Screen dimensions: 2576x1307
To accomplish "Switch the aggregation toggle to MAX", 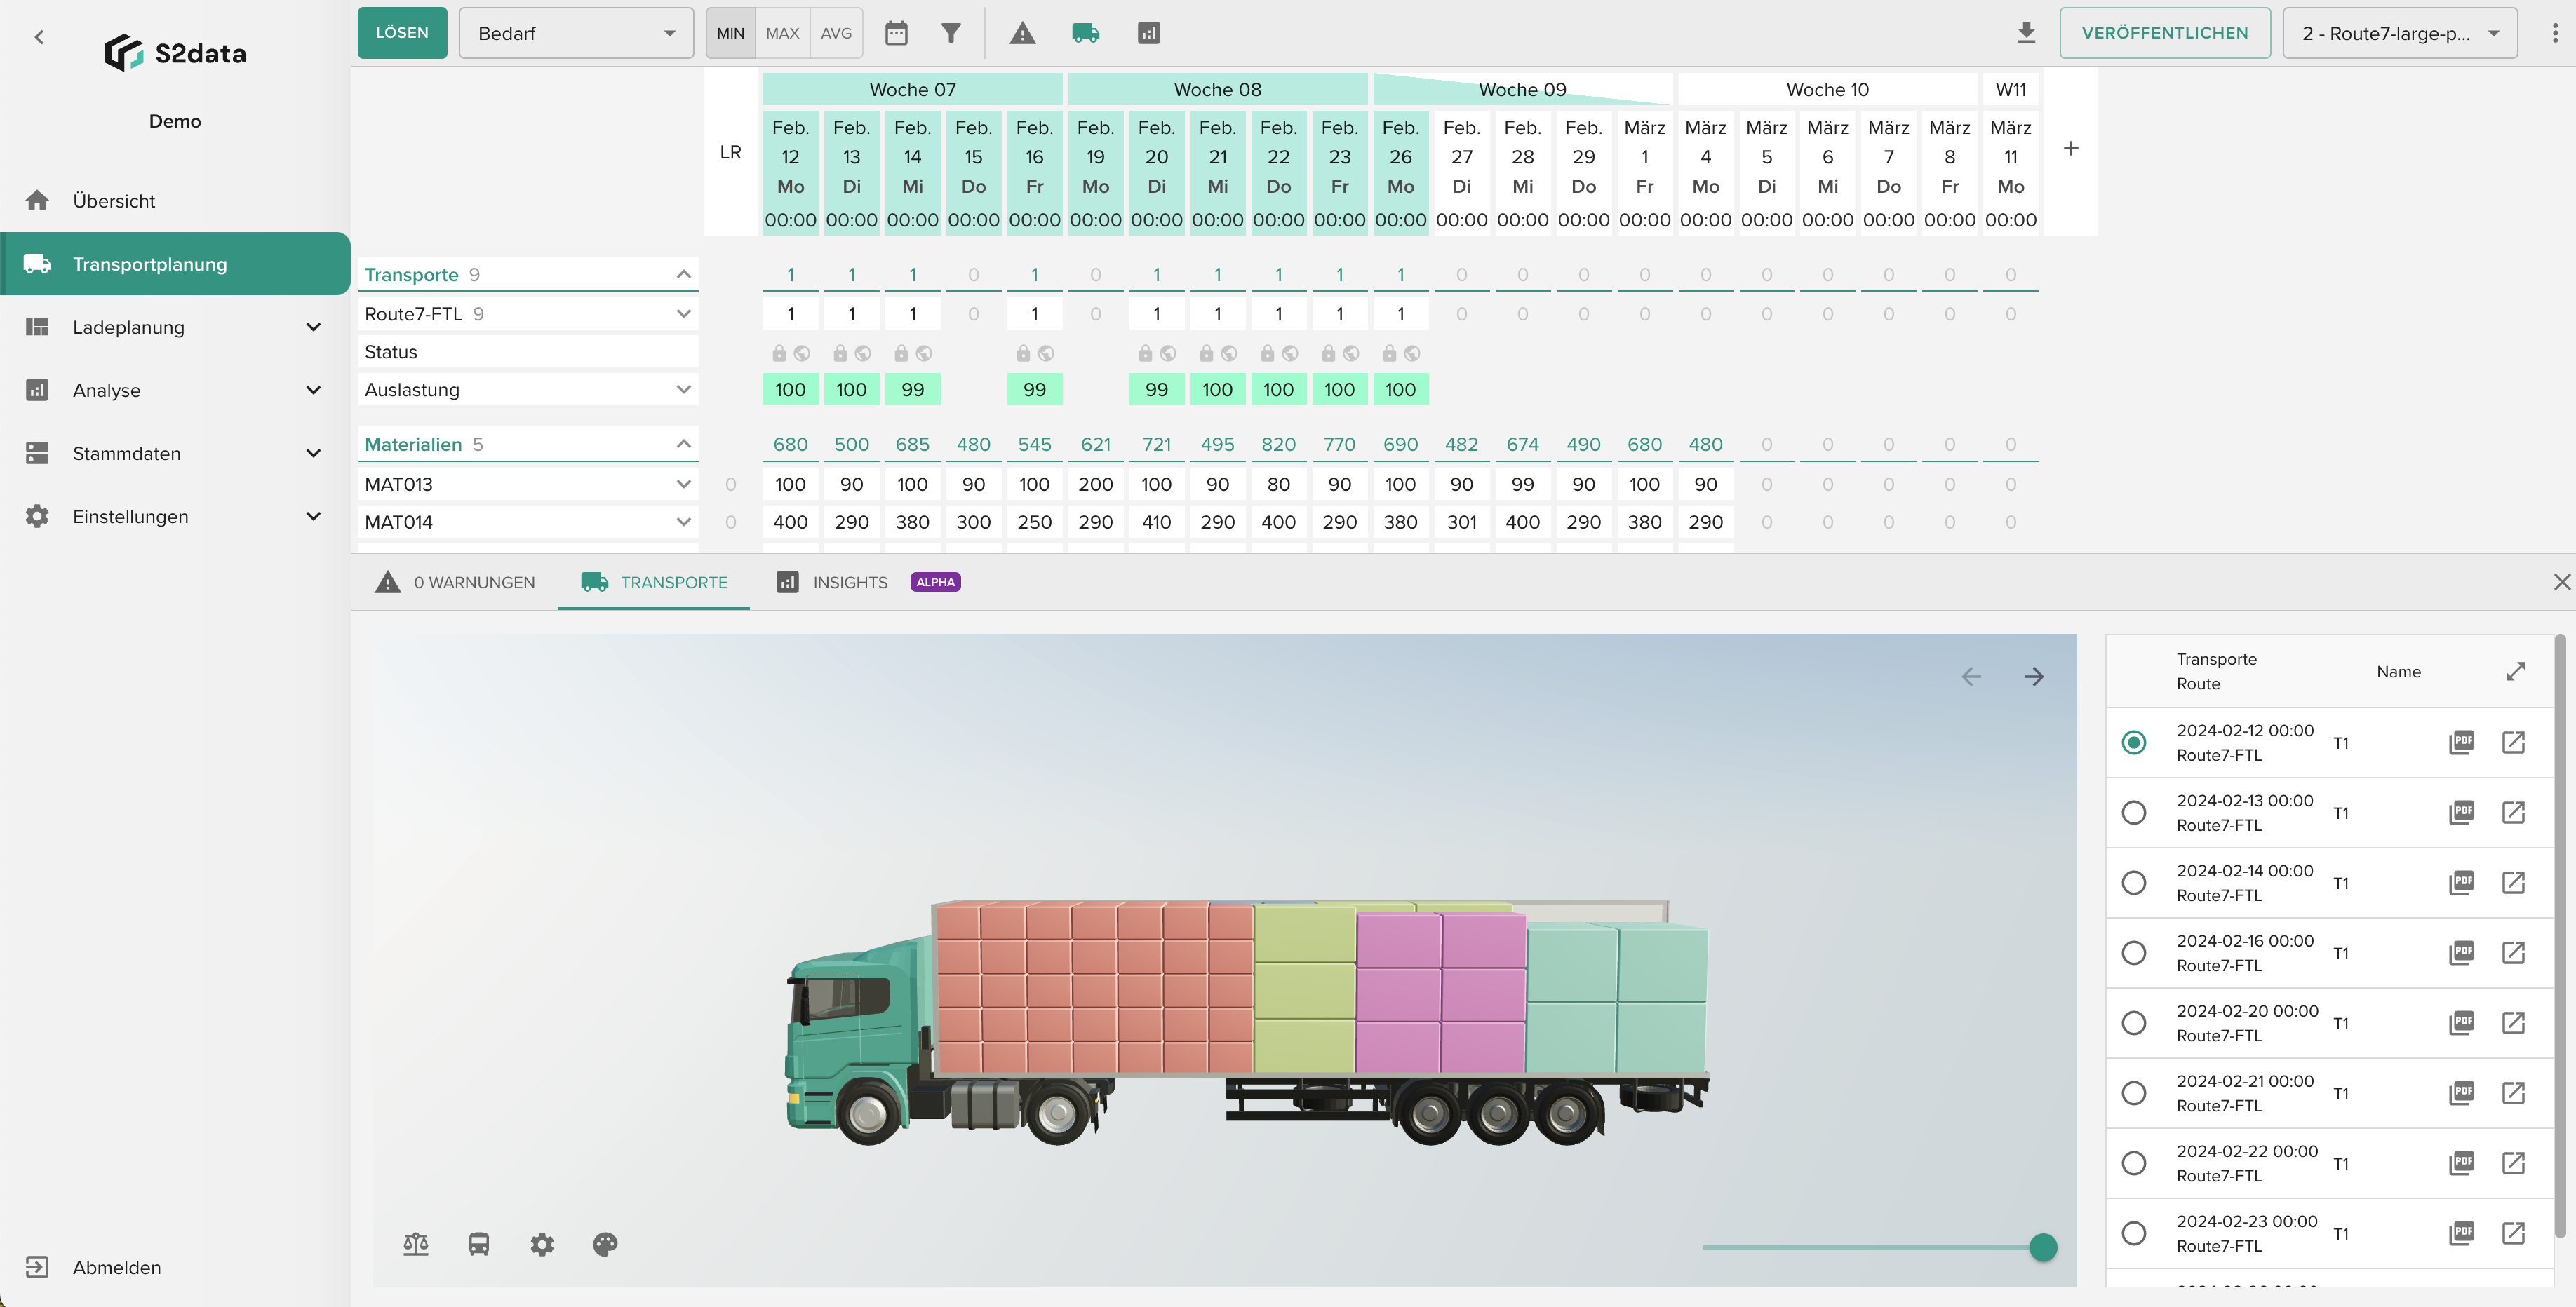I will click(x=783, y=33).
